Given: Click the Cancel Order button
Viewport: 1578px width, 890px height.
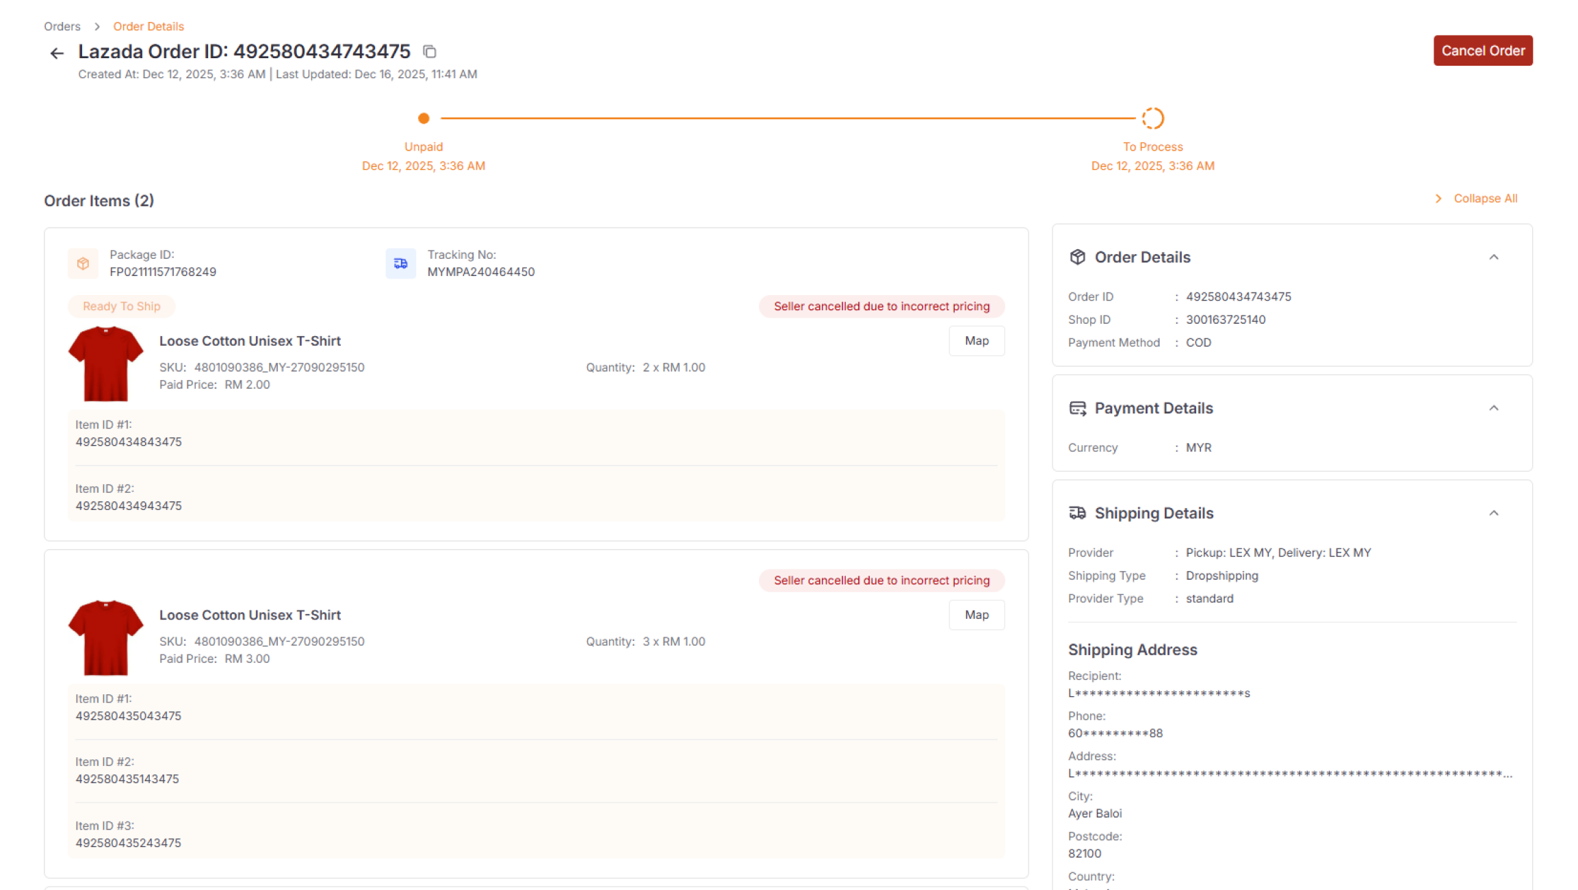Looking at the screenshot, I should coord(1483,50).
